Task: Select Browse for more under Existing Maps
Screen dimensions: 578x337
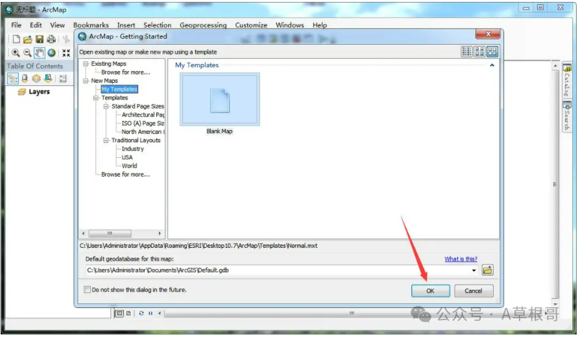Action: [126, 72]
